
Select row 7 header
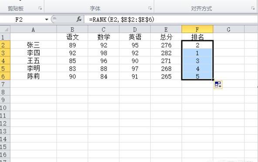(5, 84)
